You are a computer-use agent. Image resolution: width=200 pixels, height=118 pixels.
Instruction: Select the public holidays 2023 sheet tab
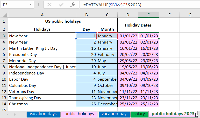[173, 114]
